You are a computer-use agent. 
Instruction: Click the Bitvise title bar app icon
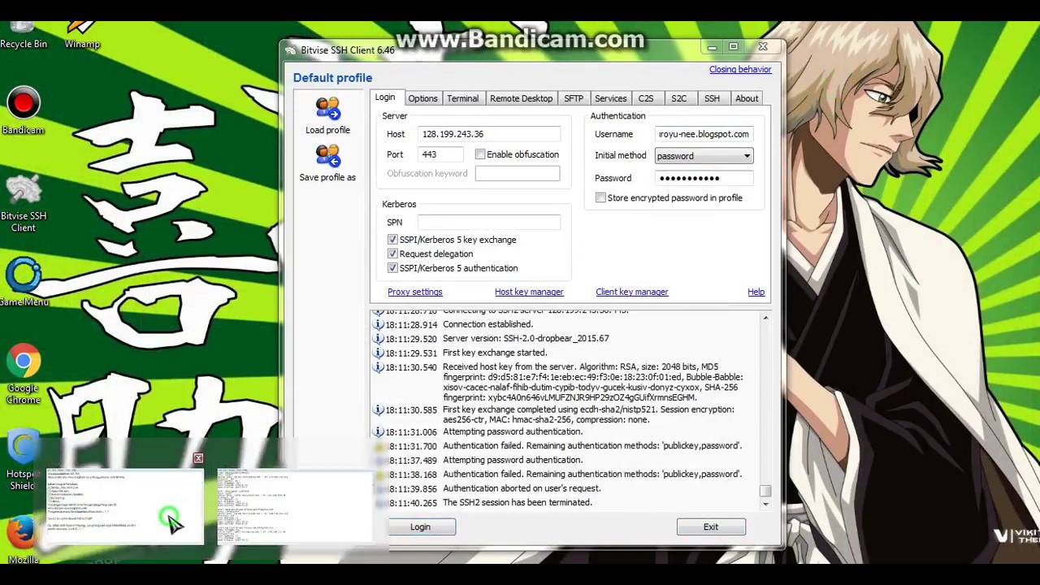291,50
